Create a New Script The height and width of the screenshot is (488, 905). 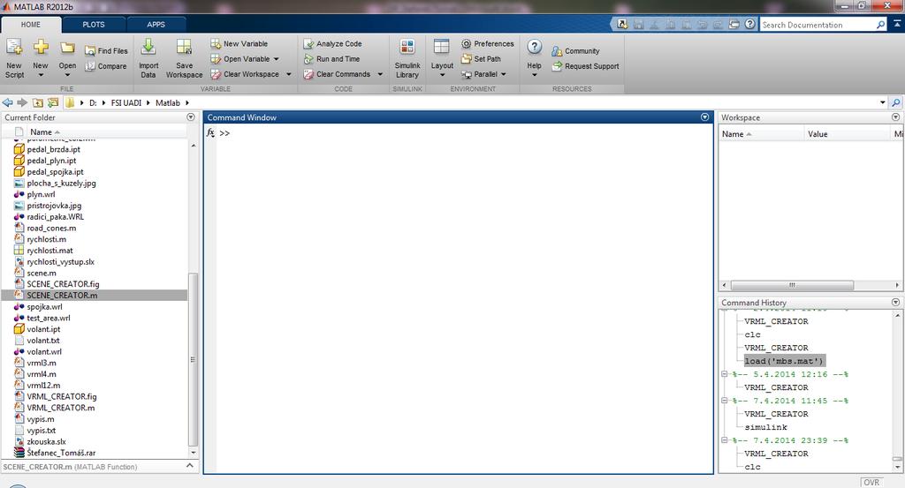(14, 58)
